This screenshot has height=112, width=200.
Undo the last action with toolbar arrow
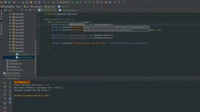pyautogui.click(x=14, y=2)
